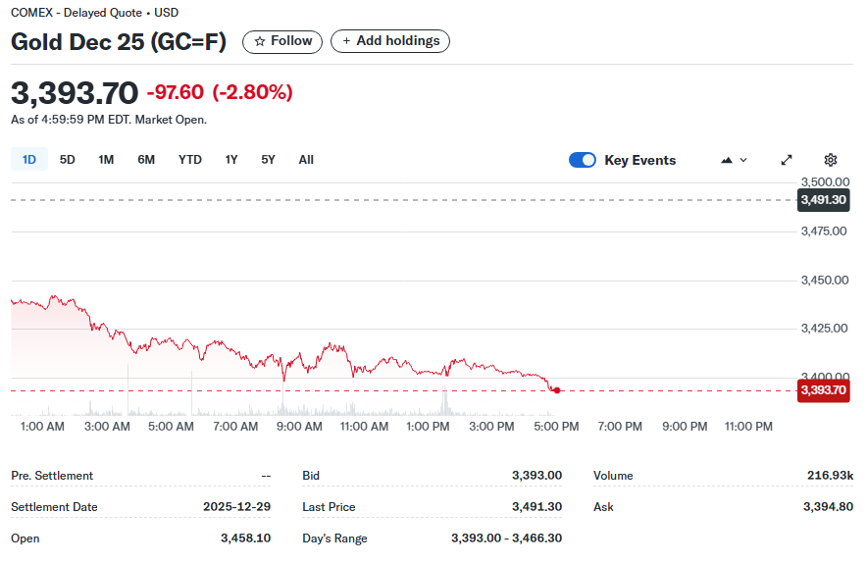Show the 1Y price history
Screen dimensions: 867x564
(x=231, y=159)
